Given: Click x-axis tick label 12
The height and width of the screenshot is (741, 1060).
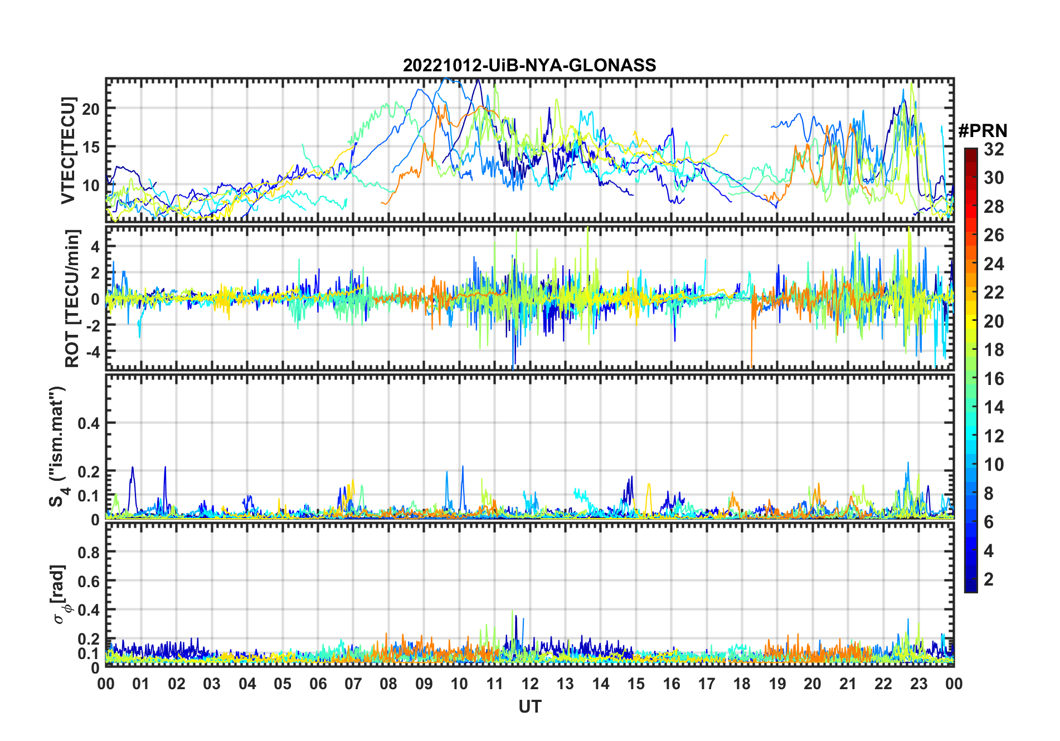Looking at the screenshot, I should pyautogui.click(x=529, y=684).
